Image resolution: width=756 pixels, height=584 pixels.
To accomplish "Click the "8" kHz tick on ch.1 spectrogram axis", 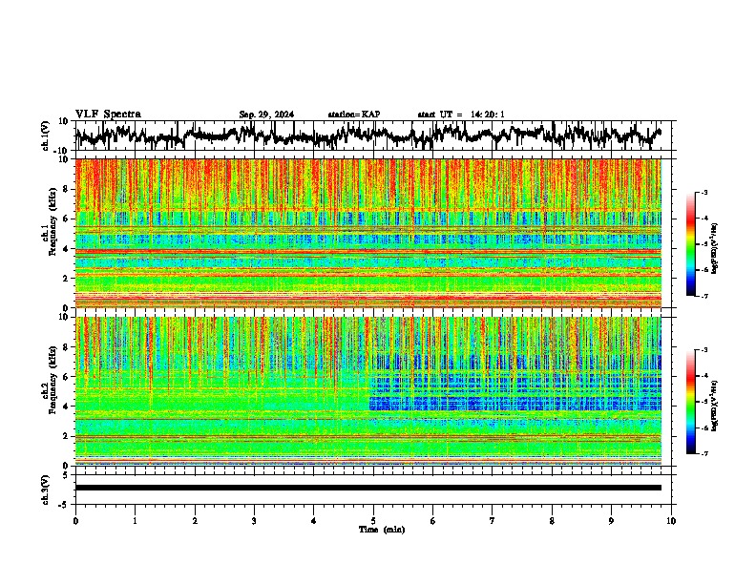I will (x=67, y=189).
